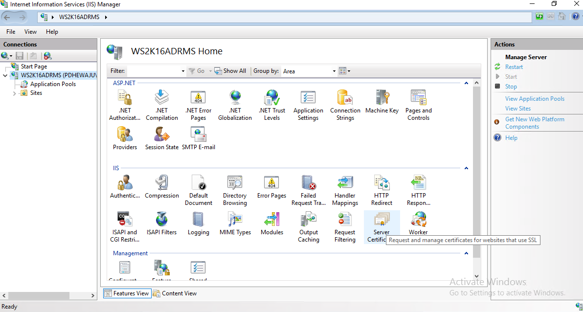Open the Session State feature
The width and height of the screenshot is (583, 312).
(162, 138)
